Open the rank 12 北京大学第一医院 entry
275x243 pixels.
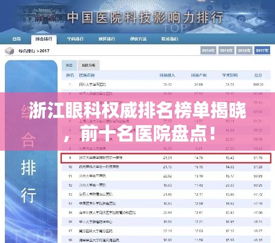(x=93, y=185)
